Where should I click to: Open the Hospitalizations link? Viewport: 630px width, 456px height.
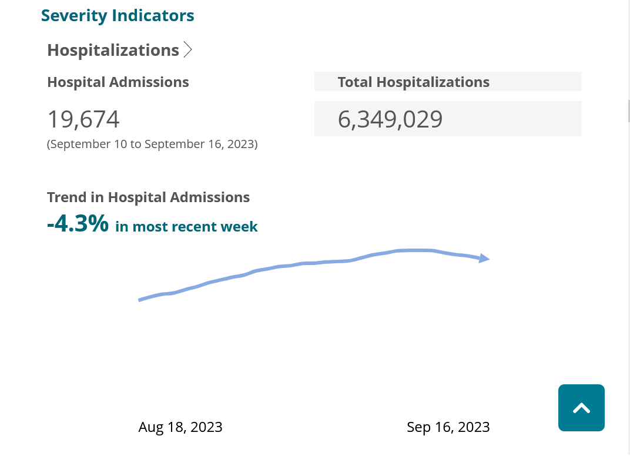pos(113,50)
